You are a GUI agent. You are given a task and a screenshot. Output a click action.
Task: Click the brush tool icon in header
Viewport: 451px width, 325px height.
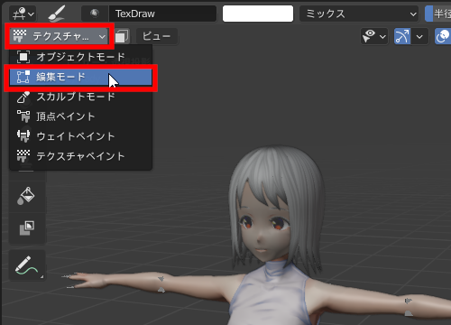(57, 14)
